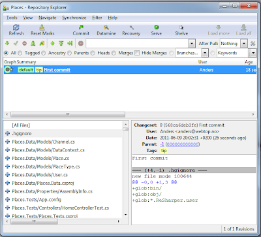
Task: Open the Branches dropdown list
Action: tap(204, 53)
